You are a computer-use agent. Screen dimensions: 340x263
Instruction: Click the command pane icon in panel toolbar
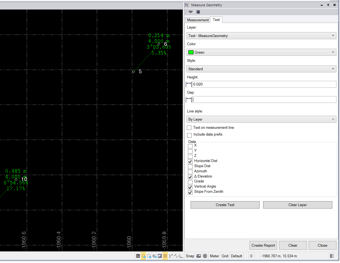pos(198,12)
